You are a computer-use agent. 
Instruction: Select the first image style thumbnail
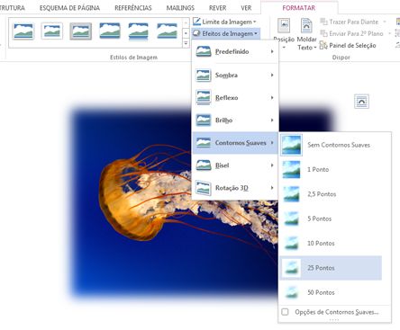[23, 31]
